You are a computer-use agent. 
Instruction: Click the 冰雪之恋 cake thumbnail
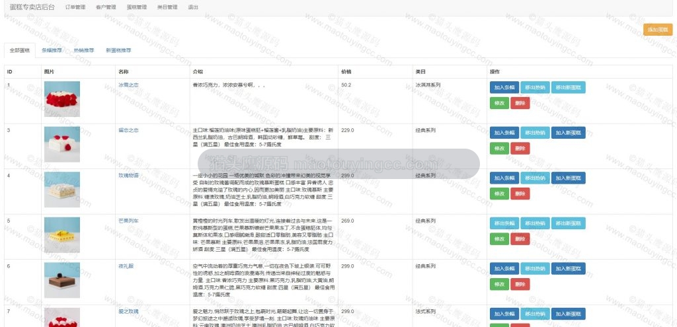click(x=61, y=99)
